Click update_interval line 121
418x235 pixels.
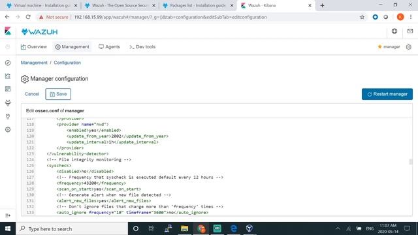(112, 142)
